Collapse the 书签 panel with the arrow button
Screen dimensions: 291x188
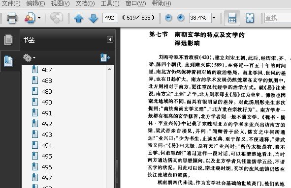point(110,39)
